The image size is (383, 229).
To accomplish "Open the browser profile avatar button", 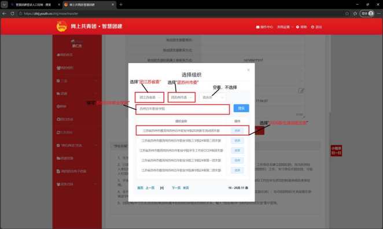I will 367,13.
